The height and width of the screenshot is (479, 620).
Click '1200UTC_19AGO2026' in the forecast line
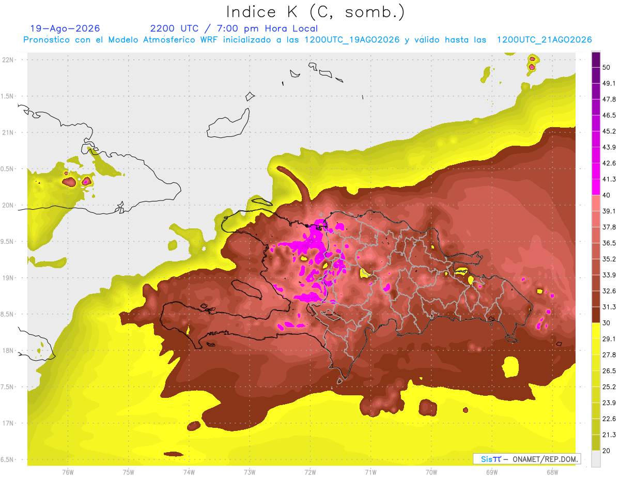(x=352, y=40)
